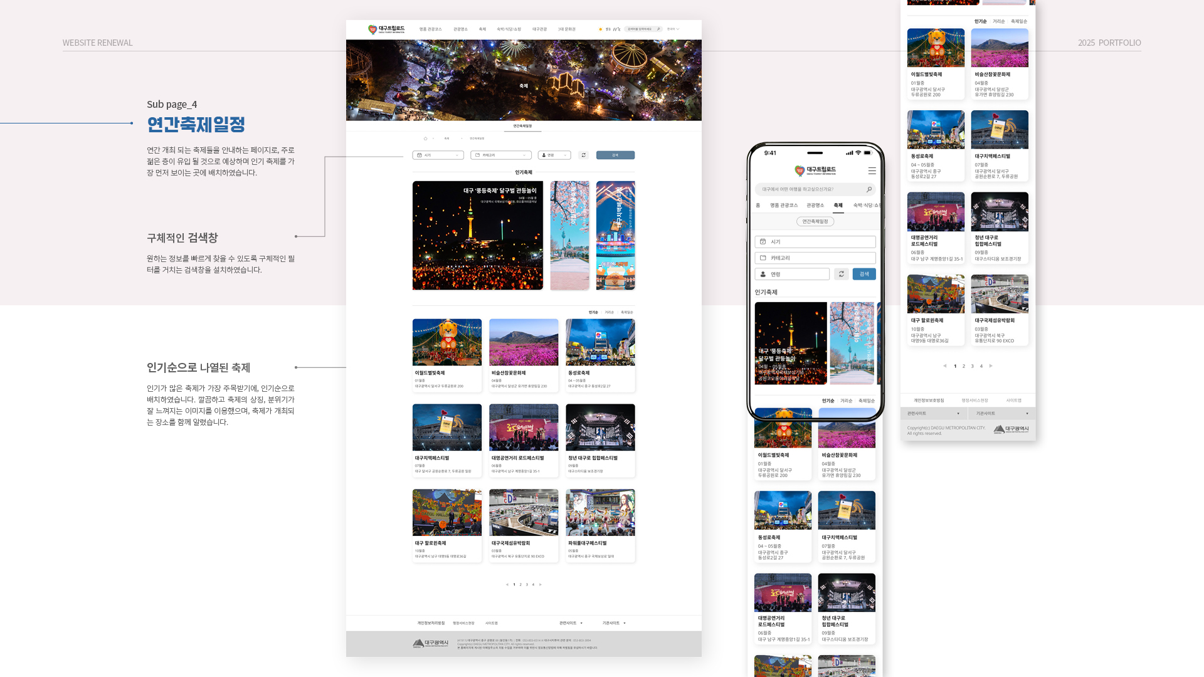Select the 관광명소 tab in the phone mockup
Viewport: 1204px width, 677px height.
815,206
